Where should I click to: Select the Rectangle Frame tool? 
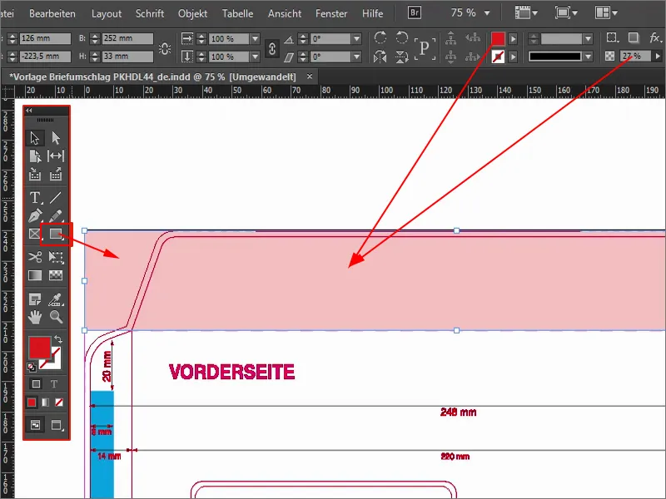tap(34, 234)
